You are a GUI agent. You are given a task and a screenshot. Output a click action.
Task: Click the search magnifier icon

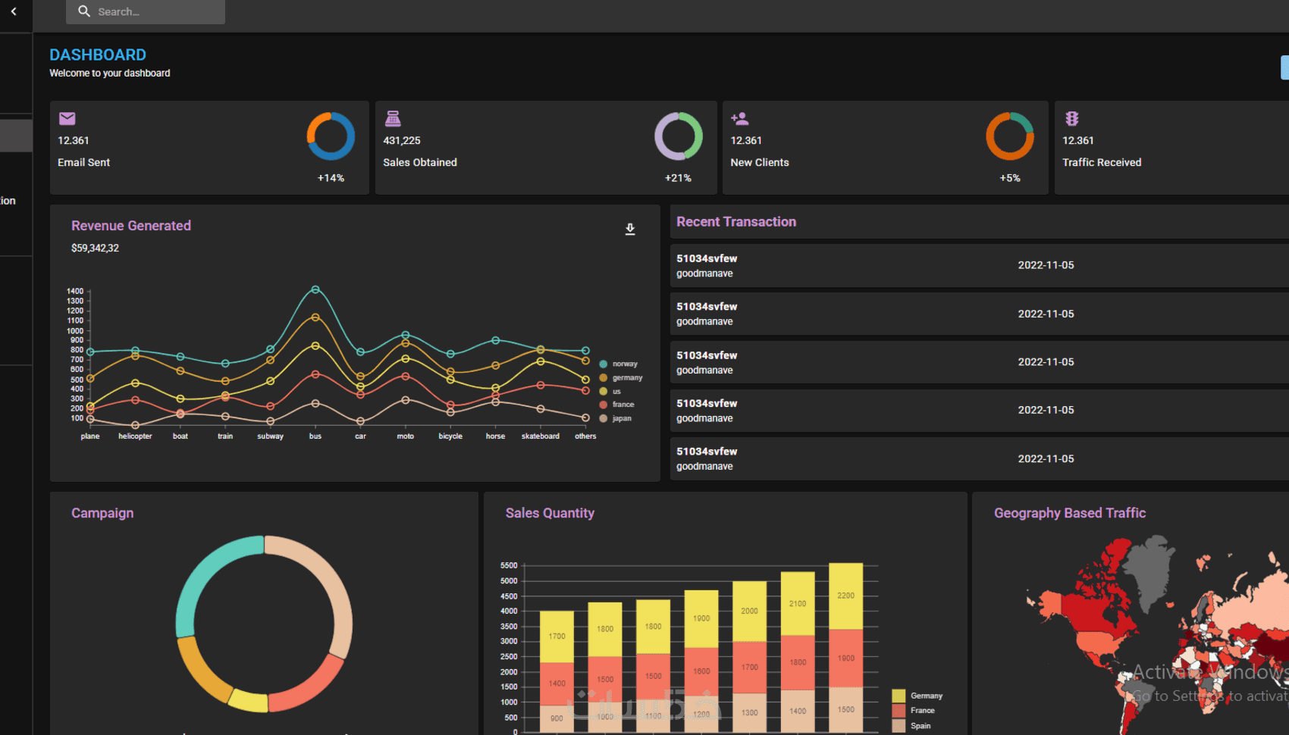pyautogui.click(x=84, y=11)
